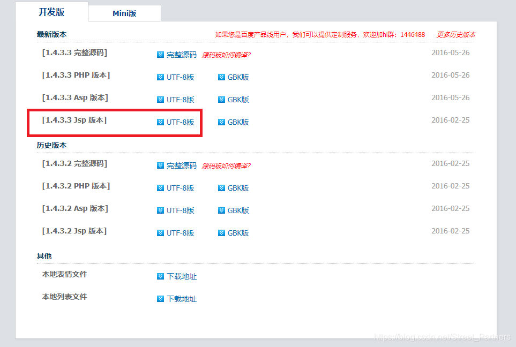Select the [1.4.3.3 Asp 版本] label
Screen dimensions: 516x347
point(75,97)
